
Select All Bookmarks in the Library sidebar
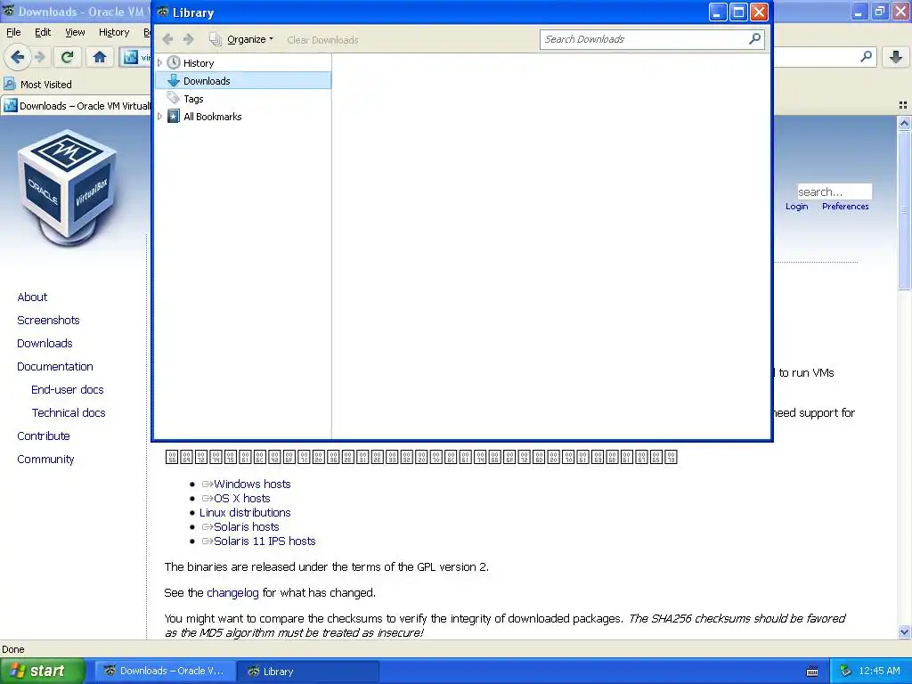tap(212, 117)
